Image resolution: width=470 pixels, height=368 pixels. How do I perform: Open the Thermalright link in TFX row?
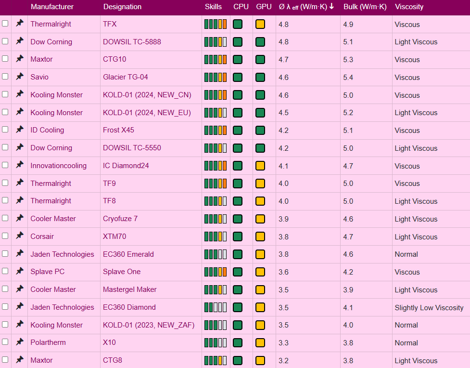click(x=51, y=24)
